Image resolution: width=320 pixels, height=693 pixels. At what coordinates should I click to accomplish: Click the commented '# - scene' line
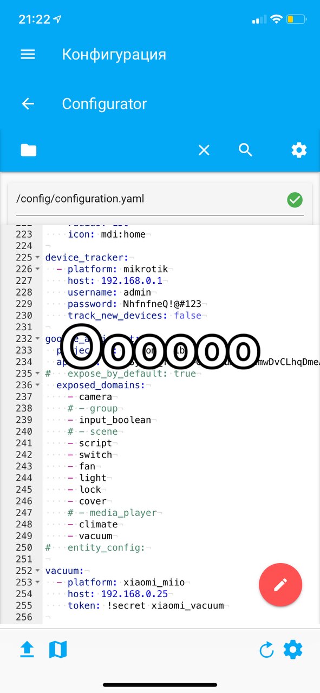[x=93, y=432]
